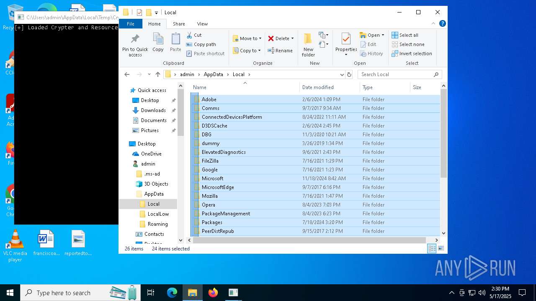
Task: Expand the address bar history dropdown
Action: coord(342,74)
